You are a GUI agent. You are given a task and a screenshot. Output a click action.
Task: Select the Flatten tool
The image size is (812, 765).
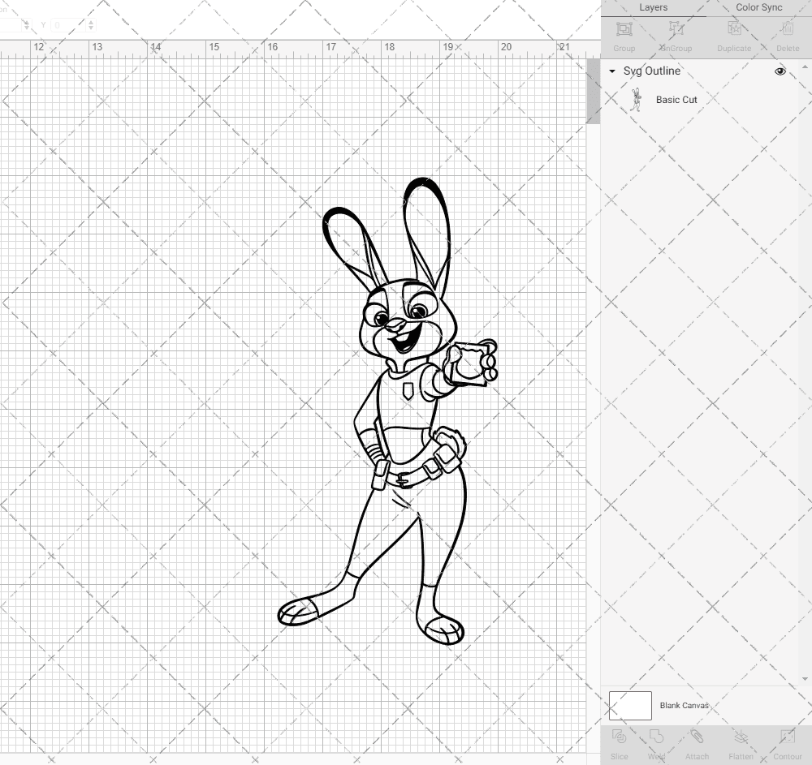pyautogui.click(x=741, y=737)
